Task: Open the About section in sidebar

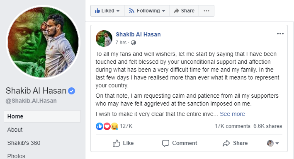Action: click(15, 130)
